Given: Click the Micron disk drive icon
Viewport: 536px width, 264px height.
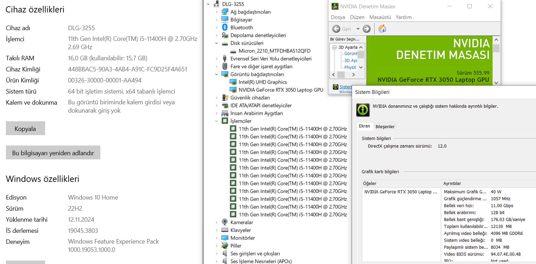Looking at the screenshot, I should (x=233, y=51).
